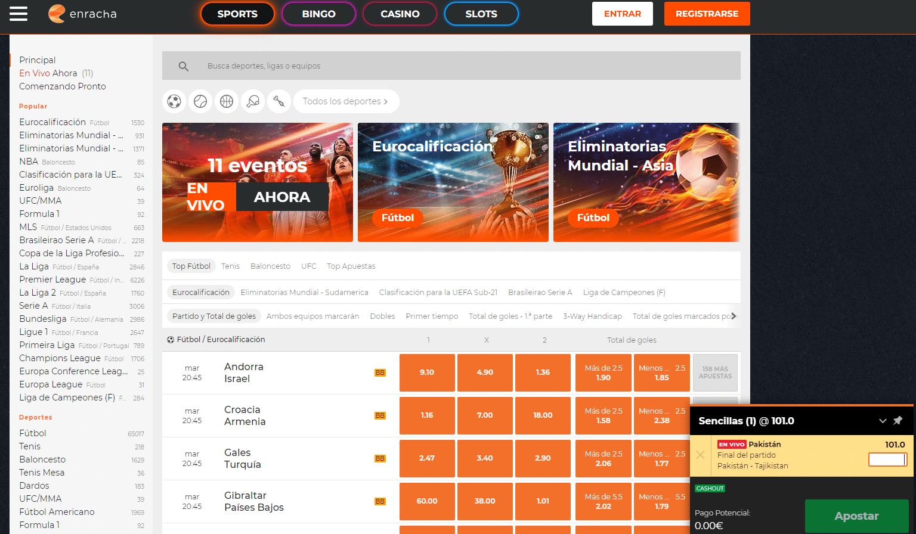
Task: Collapse the Sencillas bet slip
Action: coord(883,421)
